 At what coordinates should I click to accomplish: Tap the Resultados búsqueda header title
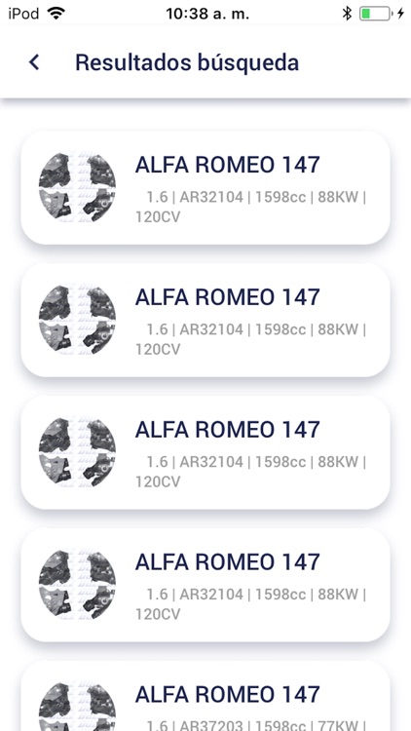(187, 62)
